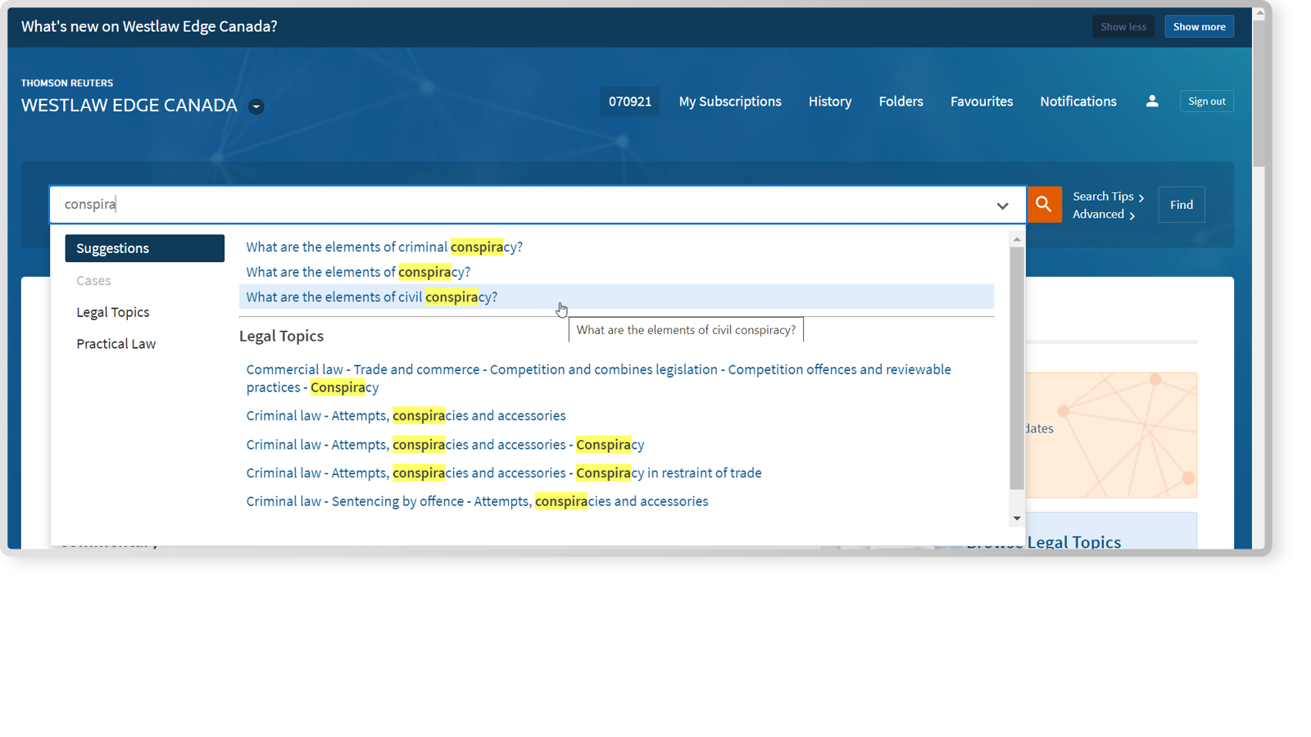1311x737 pixels.
Task: Open Search Tips link
Action: 1109,197
